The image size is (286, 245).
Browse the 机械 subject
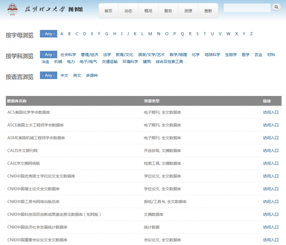[x=58, y=62]
